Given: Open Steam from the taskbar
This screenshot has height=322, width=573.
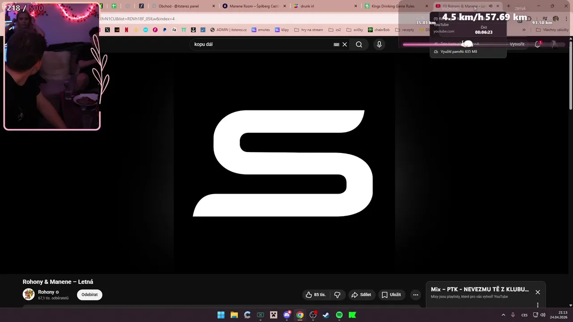Looking at the screenshot, I should tap(326, 315).
